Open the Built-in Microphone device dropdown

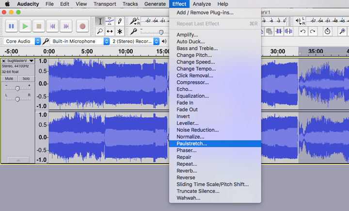point(79,41)
